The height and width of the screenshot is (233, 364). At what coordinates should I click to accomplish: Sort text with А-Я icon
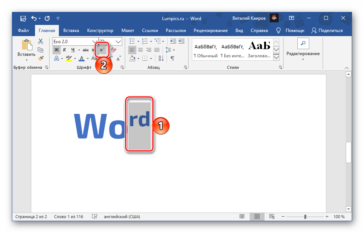tap(161, 58)
